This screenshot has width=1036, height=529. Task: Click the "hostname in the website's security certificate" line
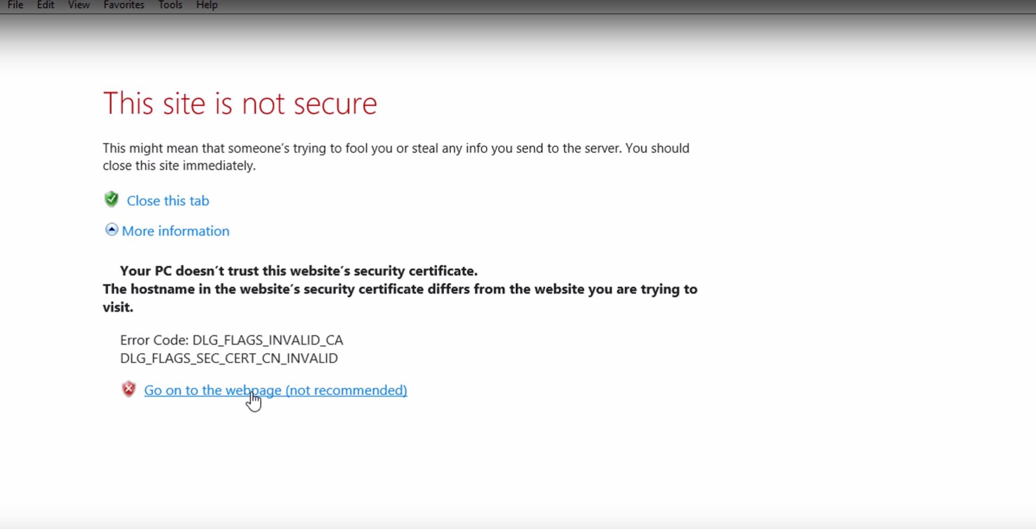(400, 289)
